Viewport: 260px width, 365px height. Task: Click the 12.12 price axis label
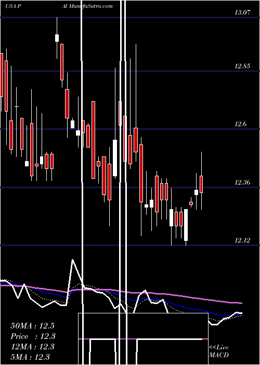tap(242, 240)
